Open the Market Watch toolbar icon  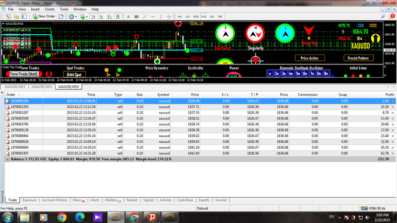coord(9,16)
